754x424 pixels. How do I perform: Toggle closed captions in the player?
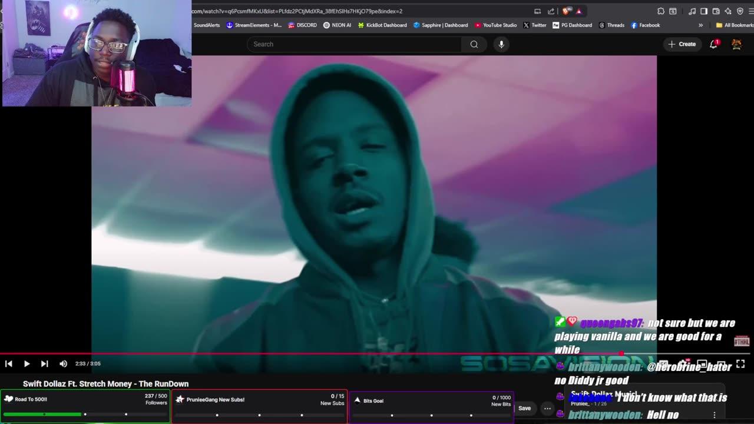pos(664,364)
